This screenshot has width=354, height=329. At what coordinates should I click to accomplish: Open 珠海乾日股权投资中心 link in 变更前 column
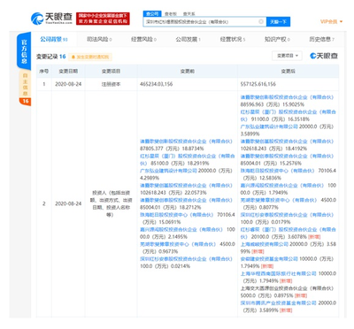click(x=177, y=215)
